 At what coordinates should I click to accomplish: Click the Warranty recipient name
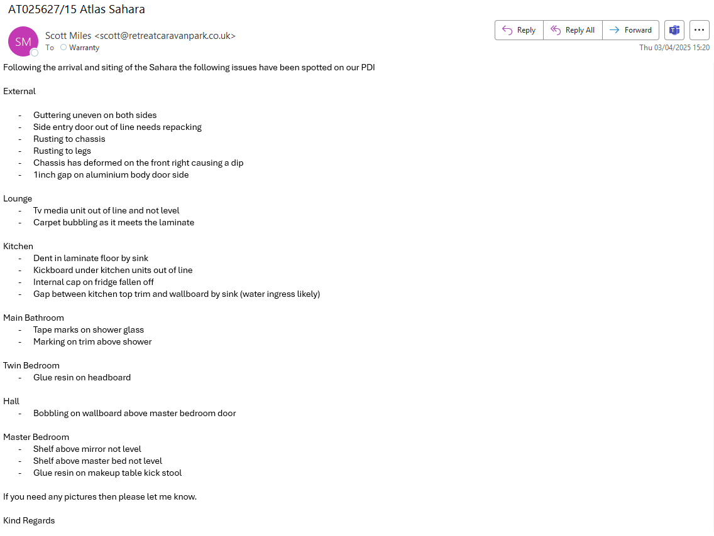[84, 48]
